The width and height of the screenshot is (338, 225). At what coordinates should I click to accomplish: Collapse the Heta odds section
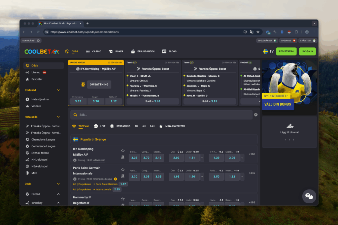(x=58, y=117)
